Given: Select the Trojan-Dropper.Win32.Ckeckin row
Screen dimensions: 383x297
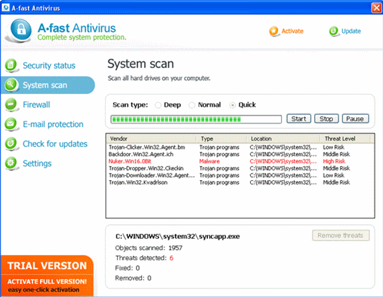Looking at the screenshot, I should tap(240, 168).
